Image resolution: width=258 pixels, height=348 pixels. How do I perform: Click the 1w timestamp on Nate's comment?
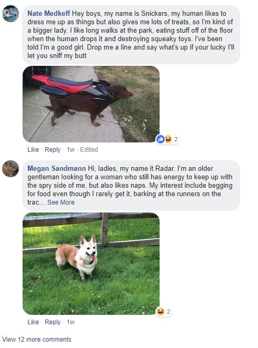click(x=71, y=150)
